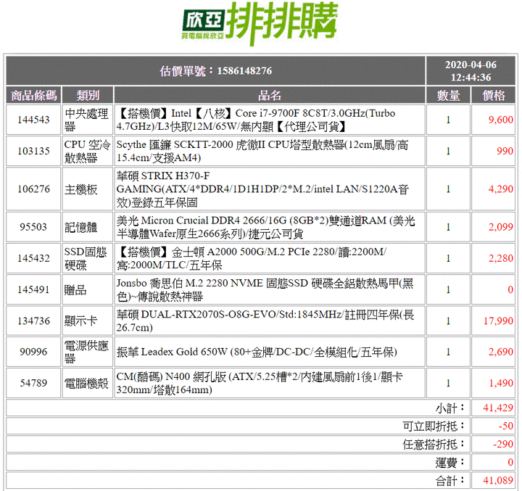Click the price 4,290
Screen dimensions: 522x491
500,189
